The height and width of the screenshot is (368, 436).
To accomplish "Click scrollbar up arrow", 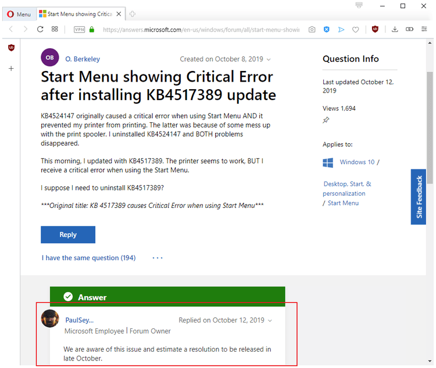I will [x=430, y=43].
